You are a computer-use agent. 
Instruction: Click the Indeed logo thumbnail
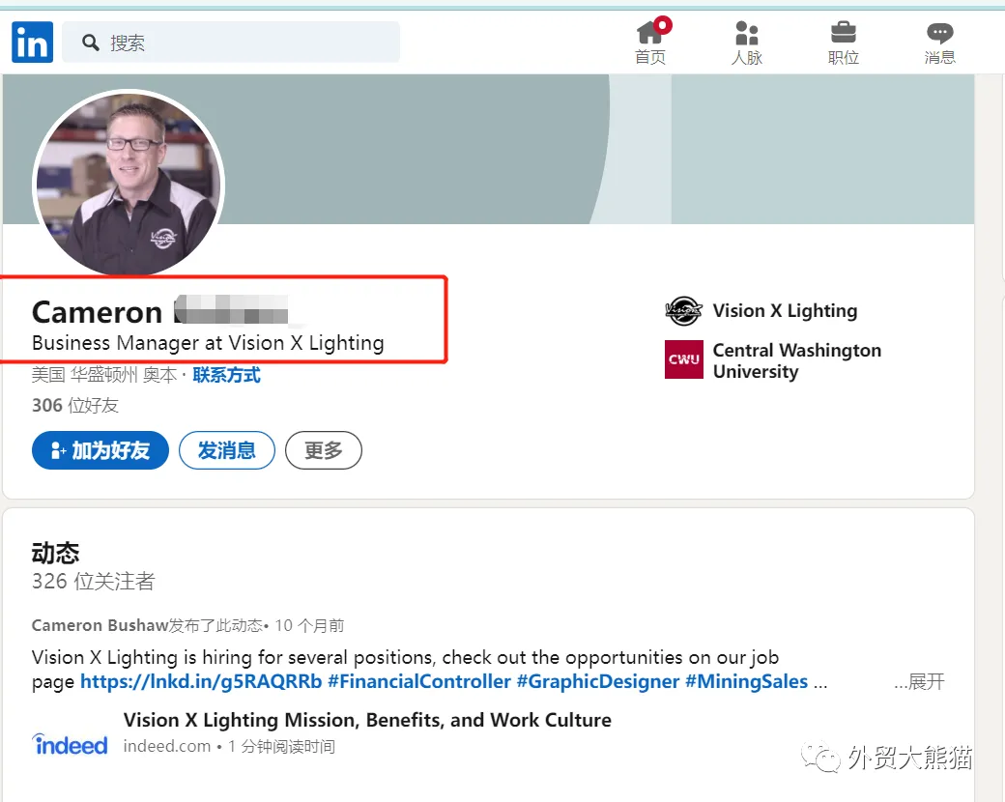[70, 745]
